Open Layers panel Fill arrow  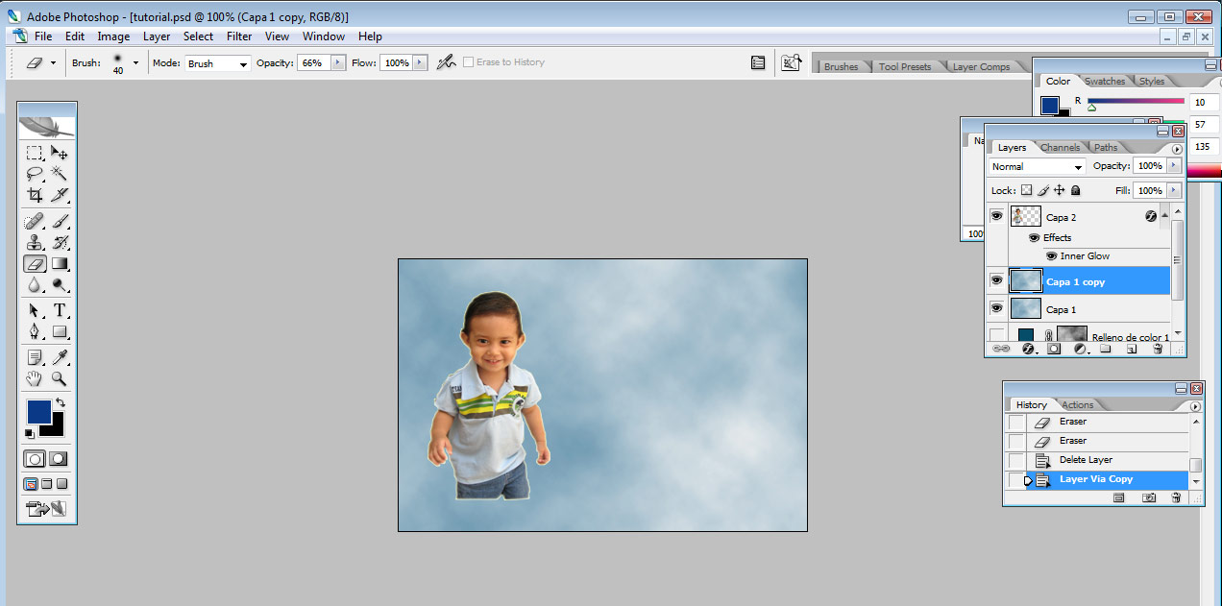(1174, 190)
